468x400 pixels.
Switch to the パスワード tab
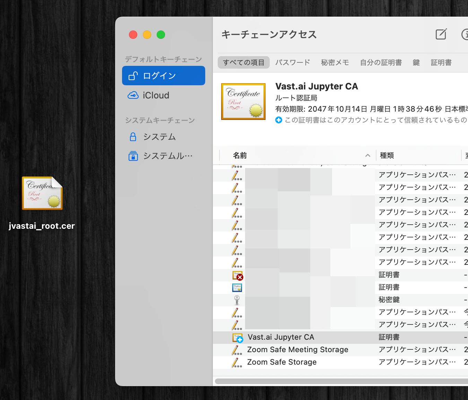point(293,63)
